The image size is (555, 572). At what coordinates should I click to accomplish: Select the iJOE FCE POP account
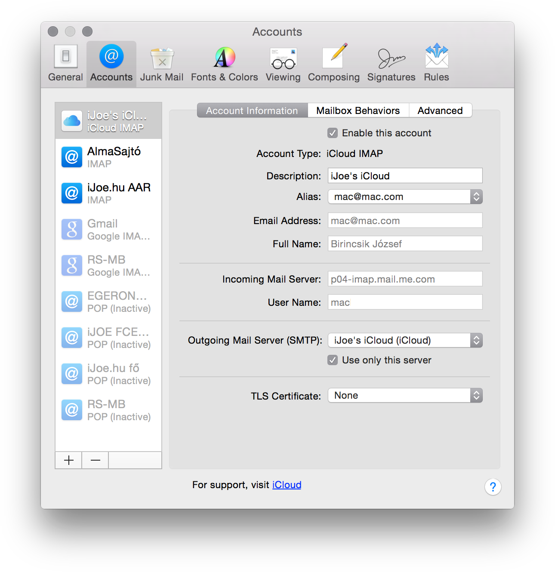click(108, 338)
